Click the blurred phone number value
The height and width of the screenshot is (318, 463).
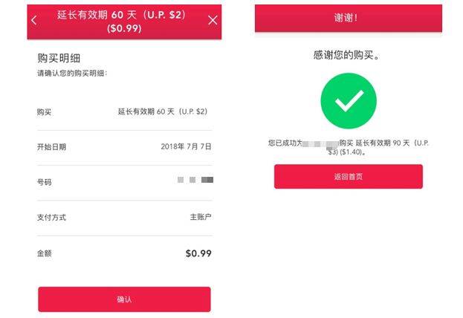tap(195, 180)
